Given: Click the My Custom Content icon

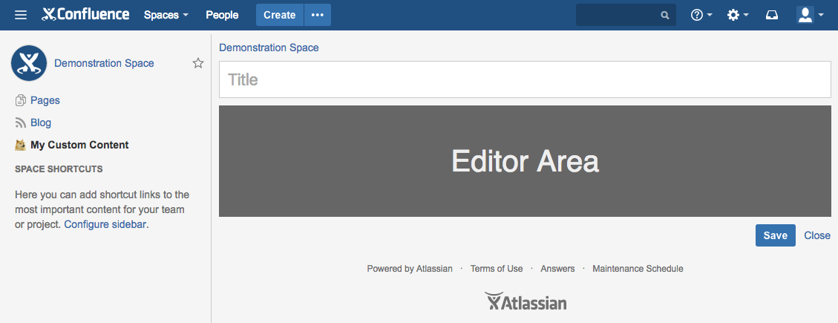Looking at the screenshot, I should [x=21, y=145].
